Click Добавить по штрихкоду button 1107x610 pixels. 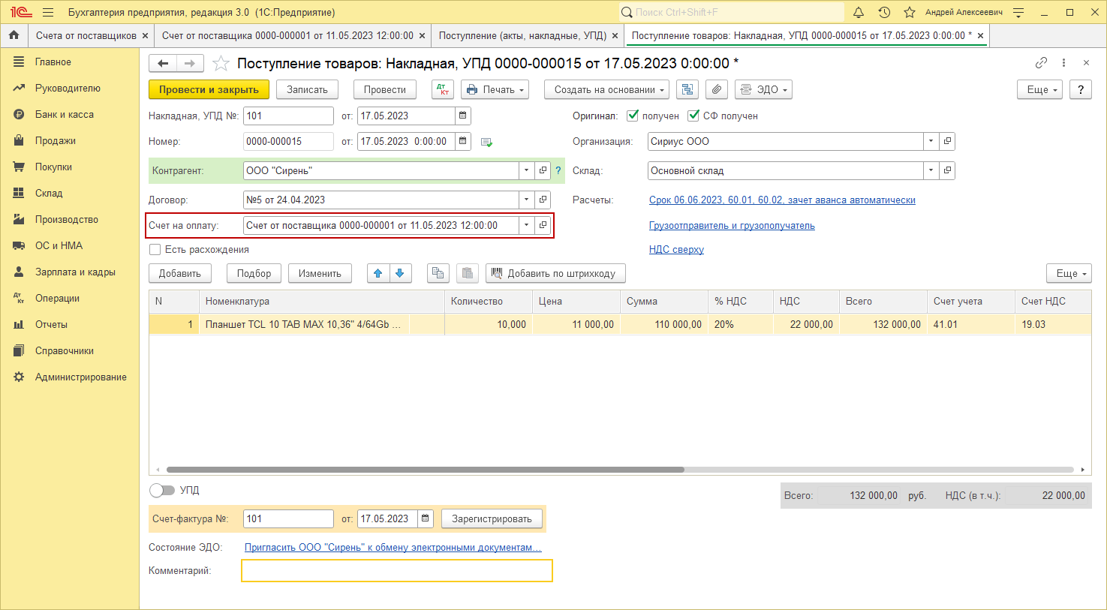555,273
